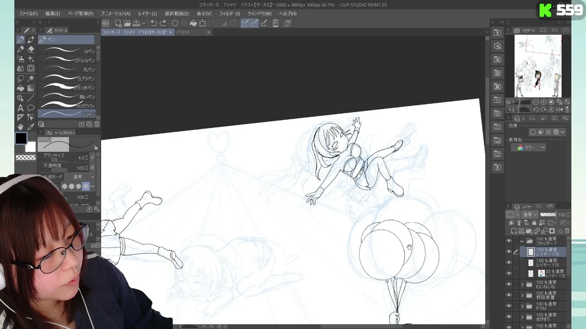Collapse the フォルダー 7 folder

point(522,241)
